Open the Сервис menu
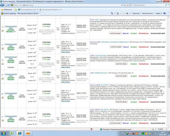170x136 pixels. [159, 13]
